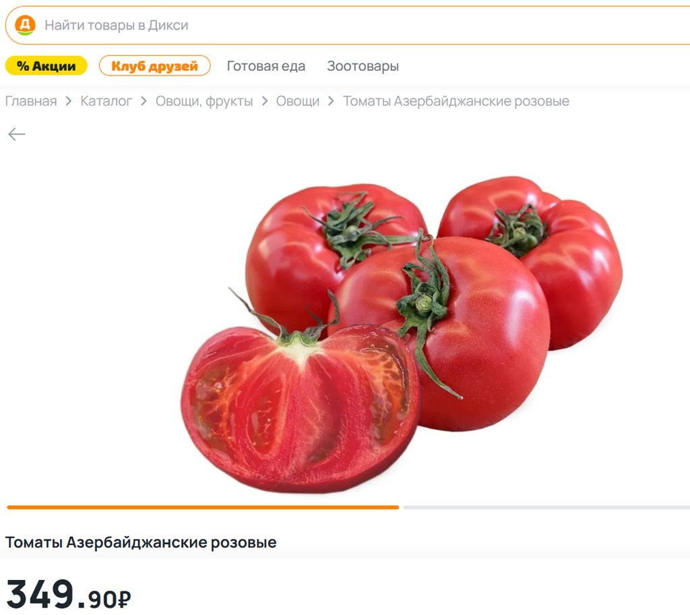Click the Томаты Азербайджанские розовые breadcrumb
The height and width of the screenshot is (615, 690).
(456, 101)
